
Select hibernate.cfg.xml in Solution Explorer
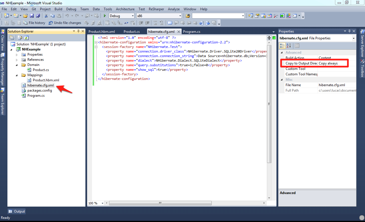[x=40, y=85]
